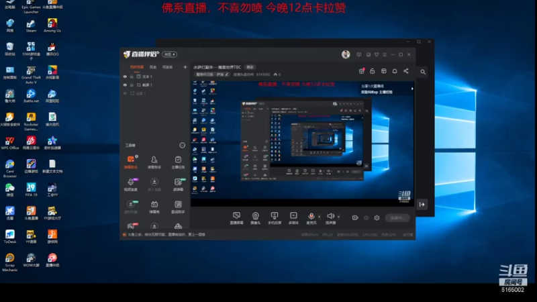Add 摄像头 camera source
The width and height of the screenshot is (537, 302).
pos(256,217)
